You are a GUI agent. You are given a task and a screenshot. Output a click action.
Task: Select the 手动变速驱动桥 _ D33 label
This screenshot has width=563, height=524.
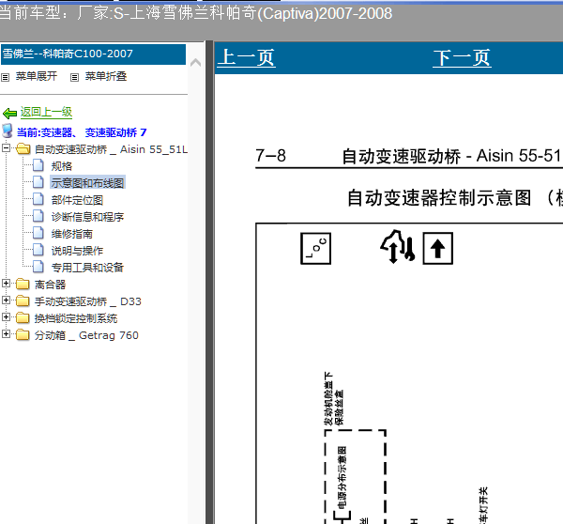[x=88, y=301]
